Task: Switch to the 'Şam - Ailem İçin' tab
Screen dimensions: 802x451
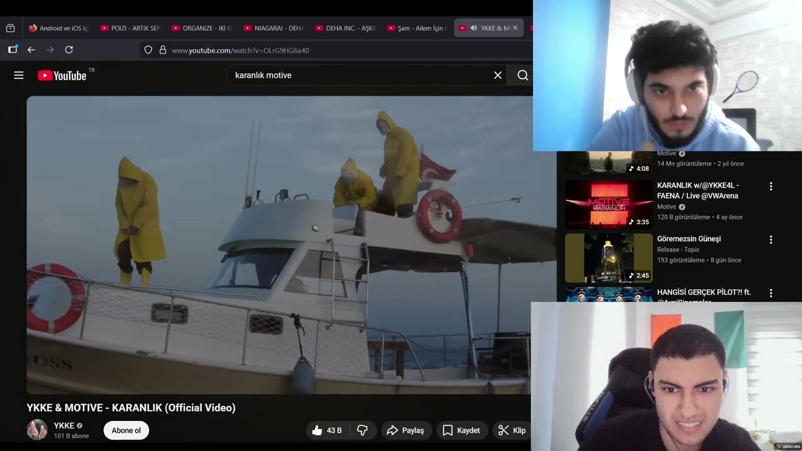Action: click(x=417, y=28)
